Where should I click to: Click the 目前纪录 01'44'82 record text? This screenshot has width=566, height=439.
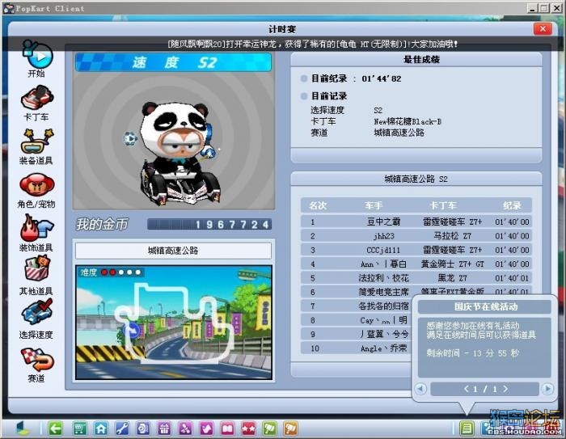pos(356,78)
